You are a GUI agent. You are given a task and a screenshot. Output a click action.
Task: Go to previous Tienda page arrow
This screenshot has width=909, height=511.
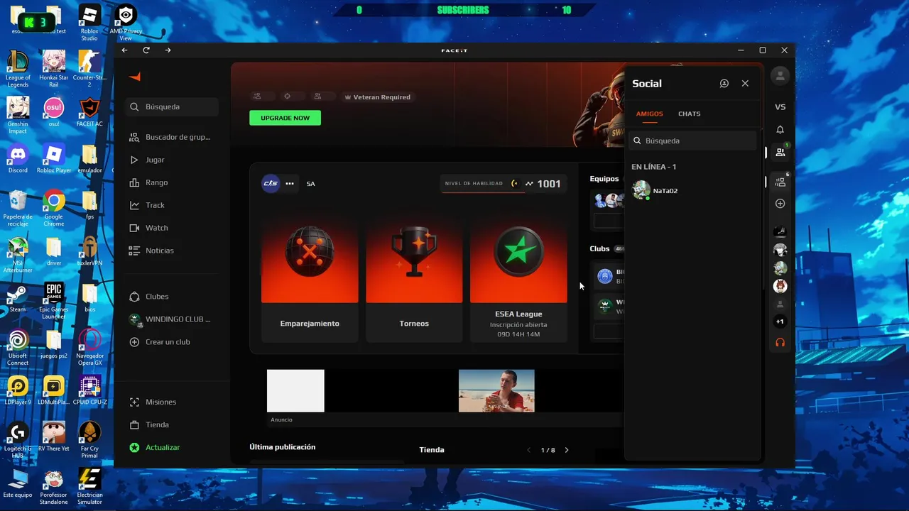(x=528, y=450)
